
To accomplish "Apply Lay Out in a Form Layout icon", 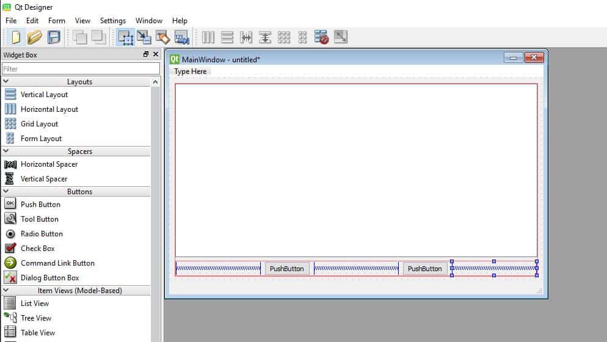I will (x=303, y=37).
